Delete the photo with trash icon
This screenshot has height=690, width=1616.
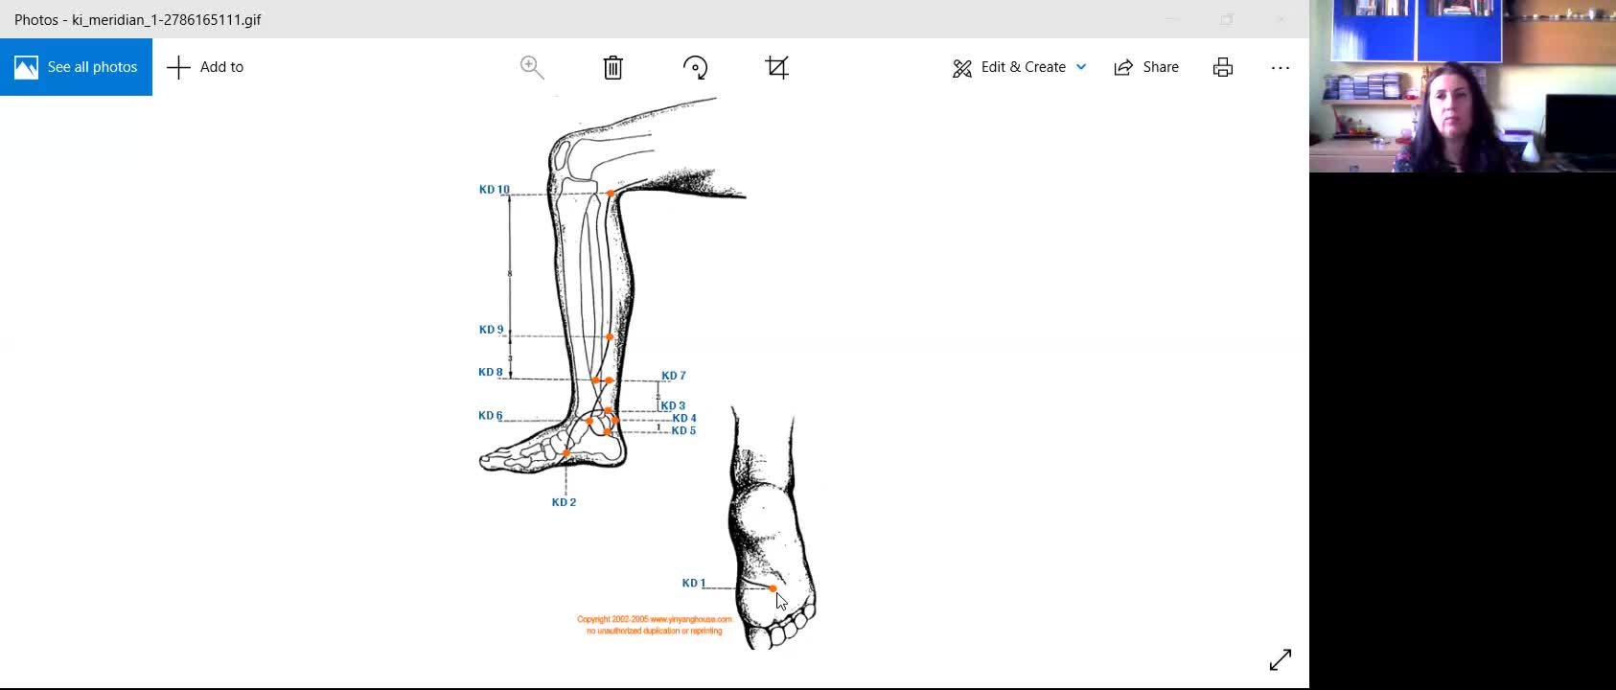613,67
